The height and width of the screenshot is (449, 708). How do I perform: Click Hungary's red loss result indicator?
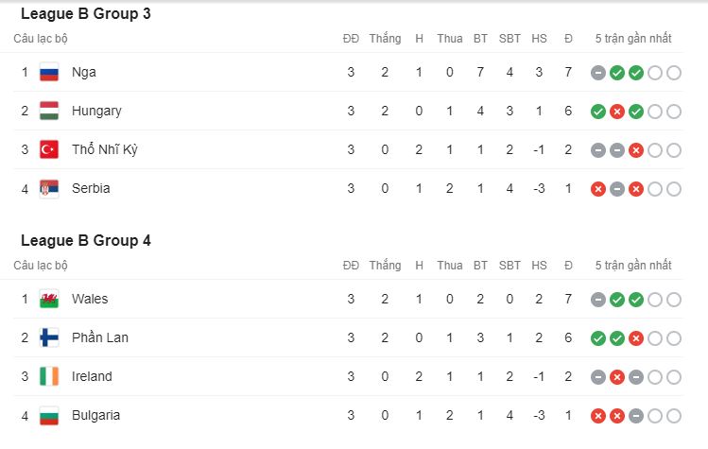coord(617,112)
